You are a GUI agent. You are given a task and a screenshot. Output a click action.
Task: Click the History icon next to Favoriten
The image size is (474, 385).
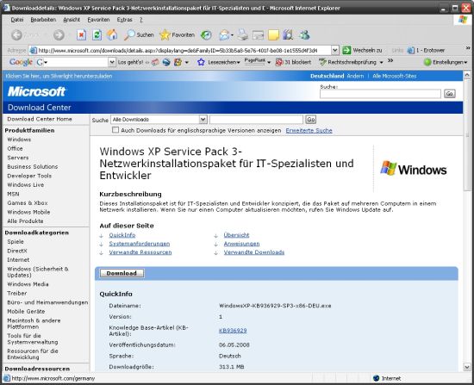click(x=206, y=35)
